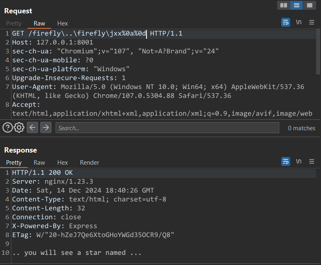Show non-printable characters \n in Response panel
321x265 pixels.
(x=299, y=161)
